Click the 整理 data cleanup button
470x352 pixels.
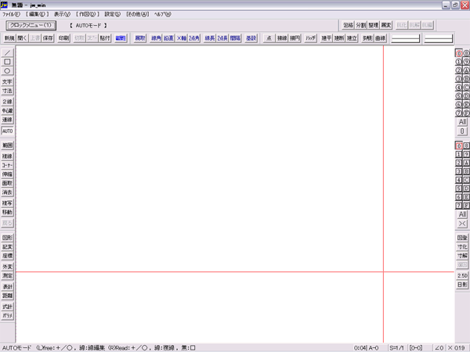(374, 25)
